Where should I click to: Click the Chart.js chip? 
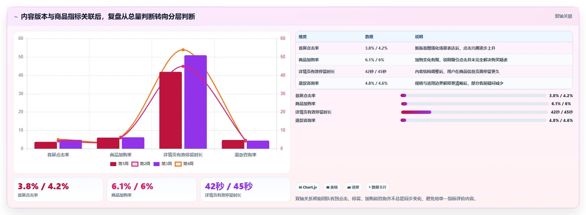pyautogui.click(x=308, y=187)
